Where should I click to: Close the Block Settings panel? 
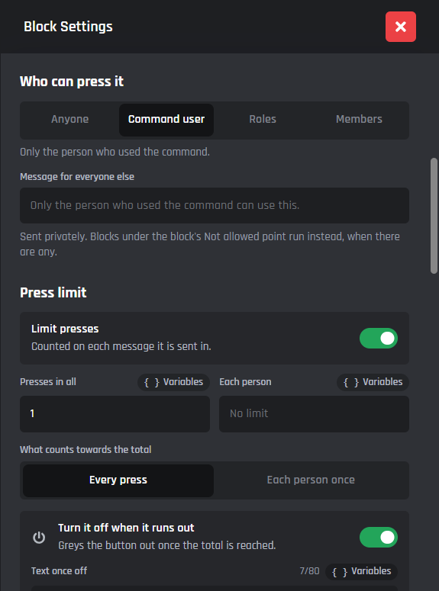point(401,27)
